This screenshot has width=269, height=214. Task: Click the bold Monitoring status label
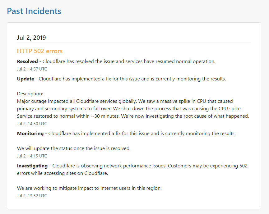point(30,134)
